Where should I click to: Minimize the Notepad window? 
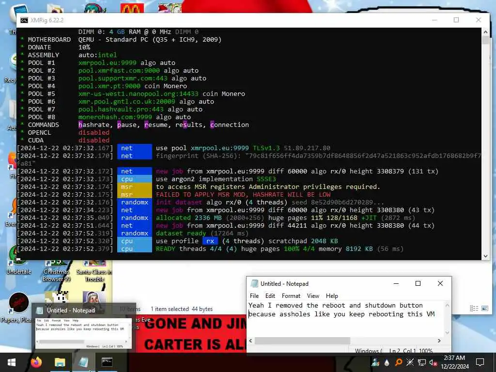tap(396, 283)
